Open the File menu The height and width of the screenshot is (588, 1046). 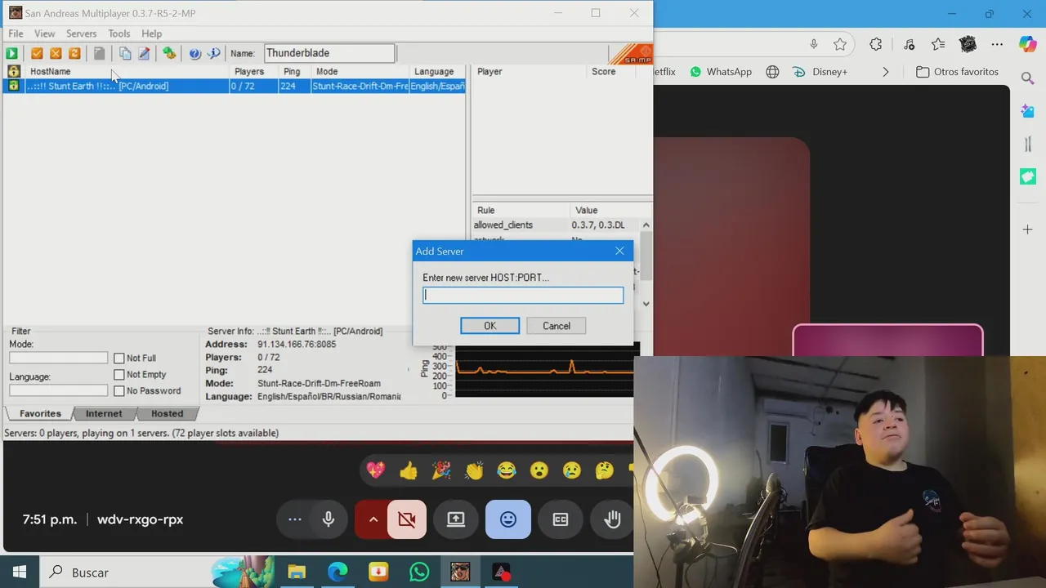(16, 33)
